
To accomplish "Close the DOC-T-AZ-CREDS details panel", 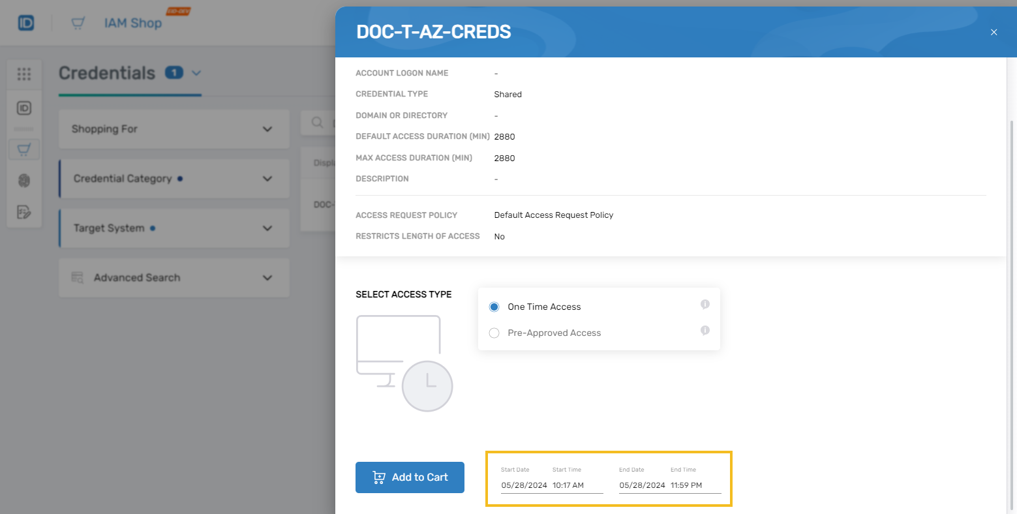I will [994, 32].
